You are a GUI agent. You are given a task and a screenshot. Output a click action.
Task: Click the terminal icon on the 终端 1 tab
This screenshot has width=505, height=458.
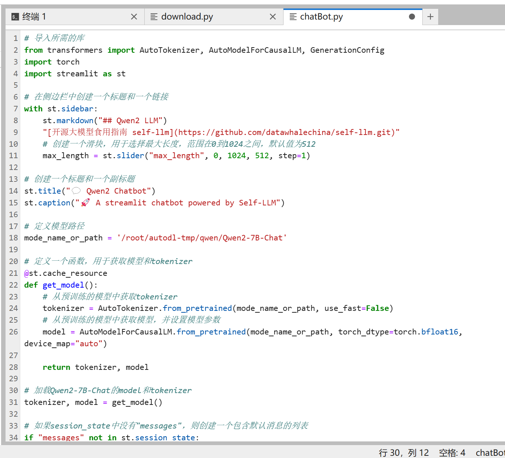15,17
